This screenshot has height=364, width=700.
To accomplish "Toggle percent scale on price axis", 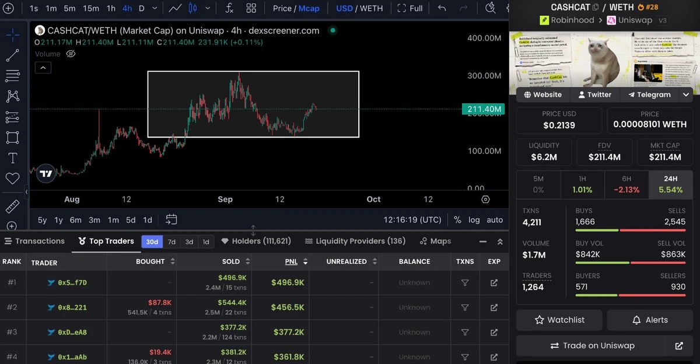I will (457, 220).
